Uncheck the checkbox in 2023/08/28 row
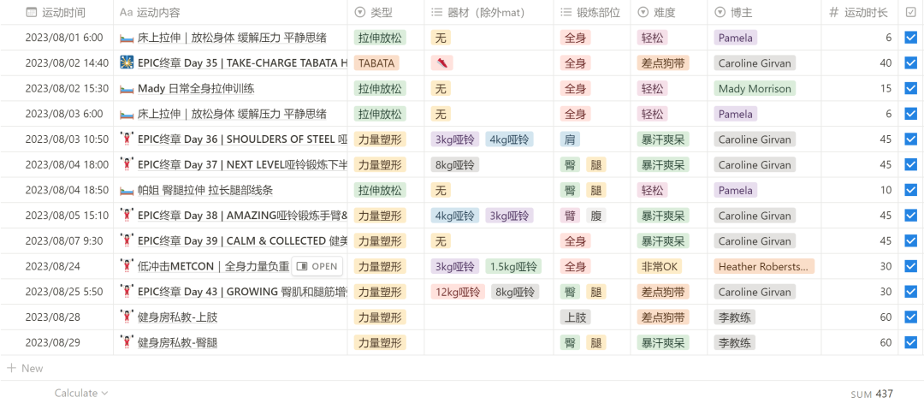Image resolution: width=924 pixels, height=409 pixels. tap(910, 317)
